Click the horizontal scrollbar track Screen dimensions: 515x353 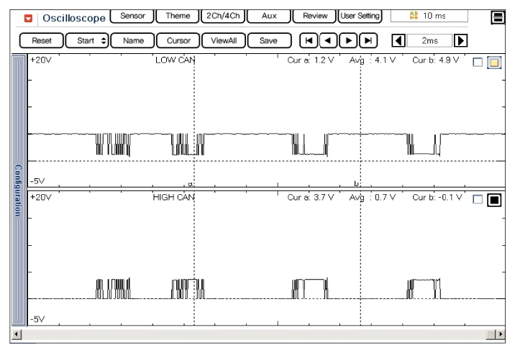(254, 334)
